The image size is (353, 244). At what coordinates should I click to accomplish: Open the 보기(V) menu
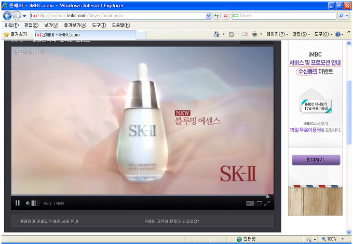(51, 25)
